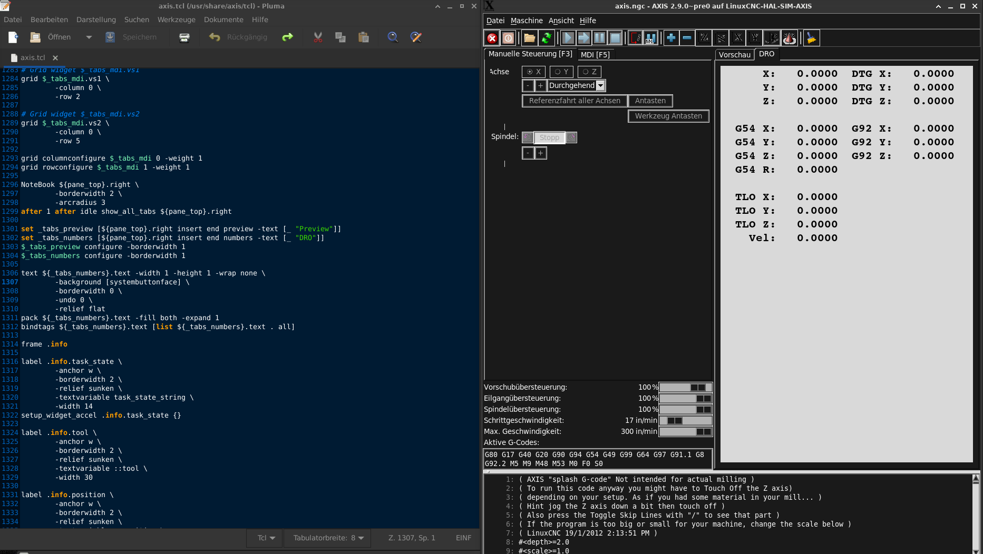Open the Durchgehend jog increment dropdown

[x=601, y=85]
